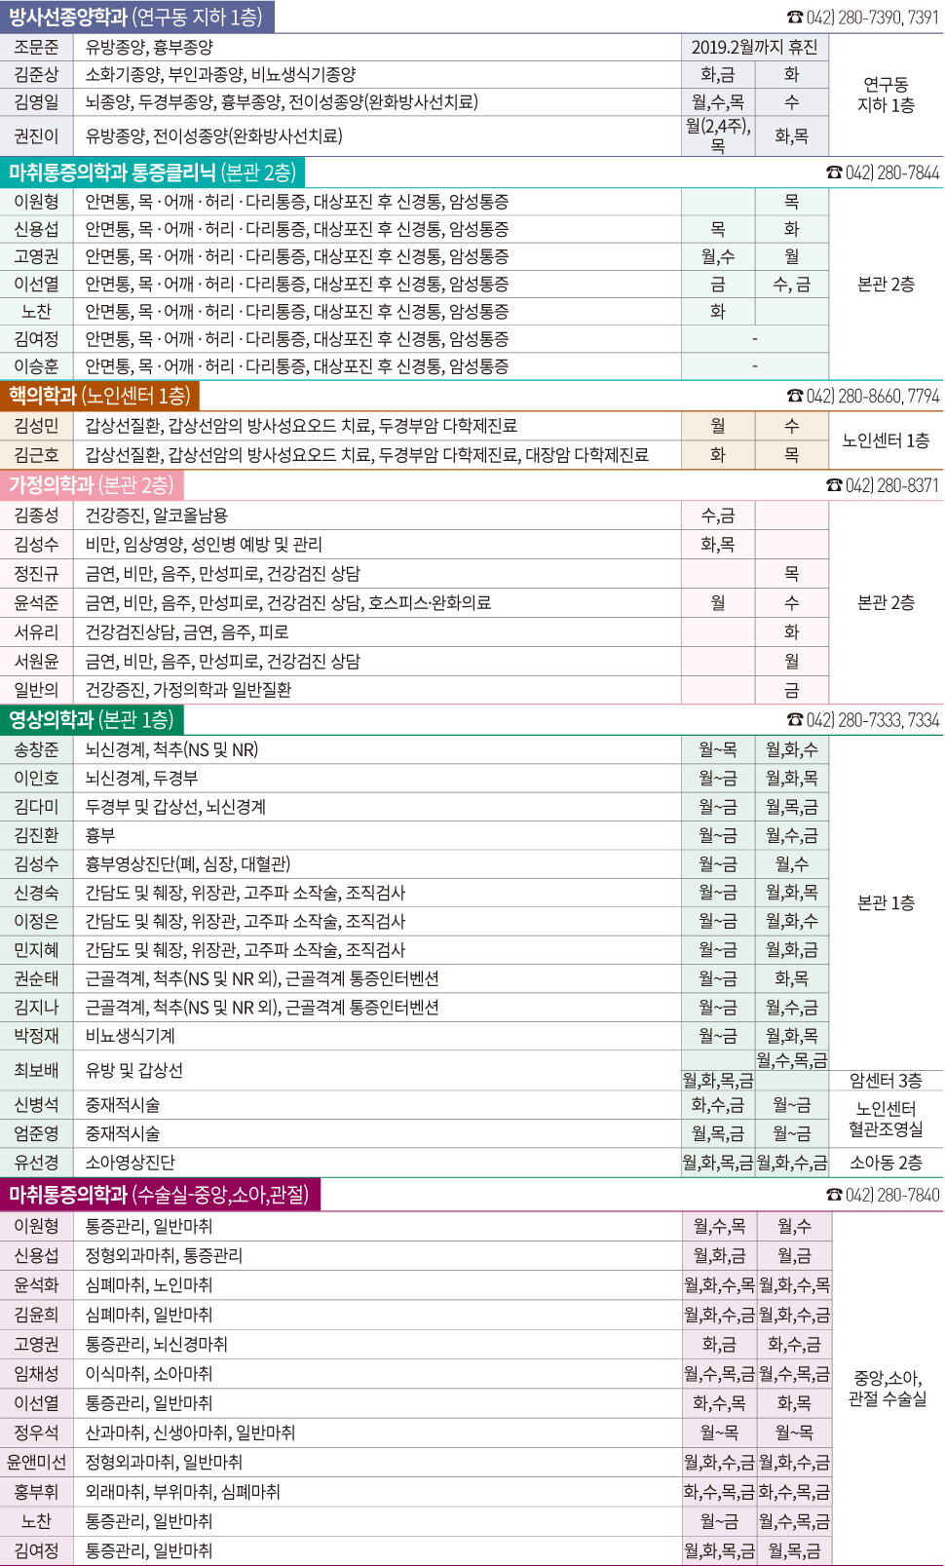Click doctor name 조문준
Screen dimensions: 945x1566
[x=36, y=47]
